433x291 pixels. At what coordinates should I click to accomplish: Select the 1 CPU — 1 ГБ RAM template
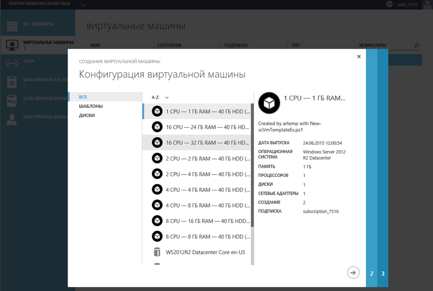[196, 111]
